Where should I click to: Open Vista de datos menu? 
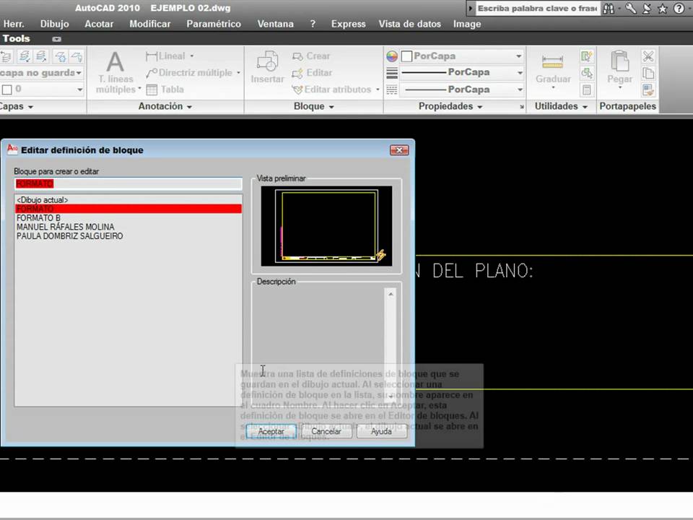(x=410, y=24)
